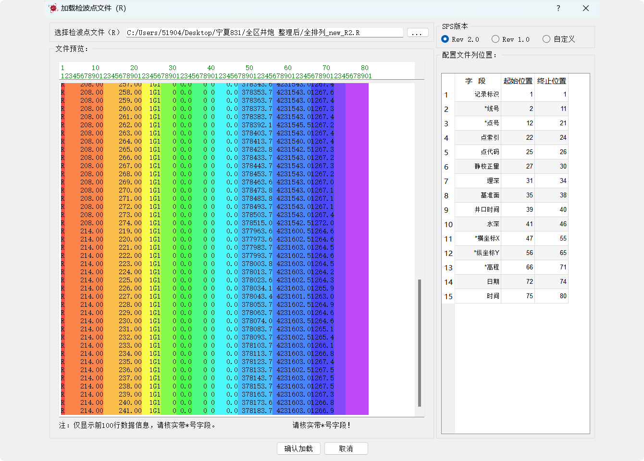Click the purple column in file preview
The height and width of the screenshot is (461, 644).
pos(357,240)
